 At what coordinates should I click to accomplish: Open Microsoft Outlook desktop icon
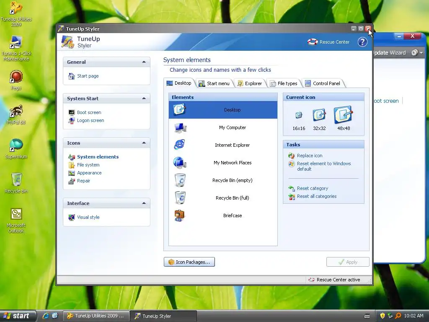pyautogui.click(x=16, y=221)
